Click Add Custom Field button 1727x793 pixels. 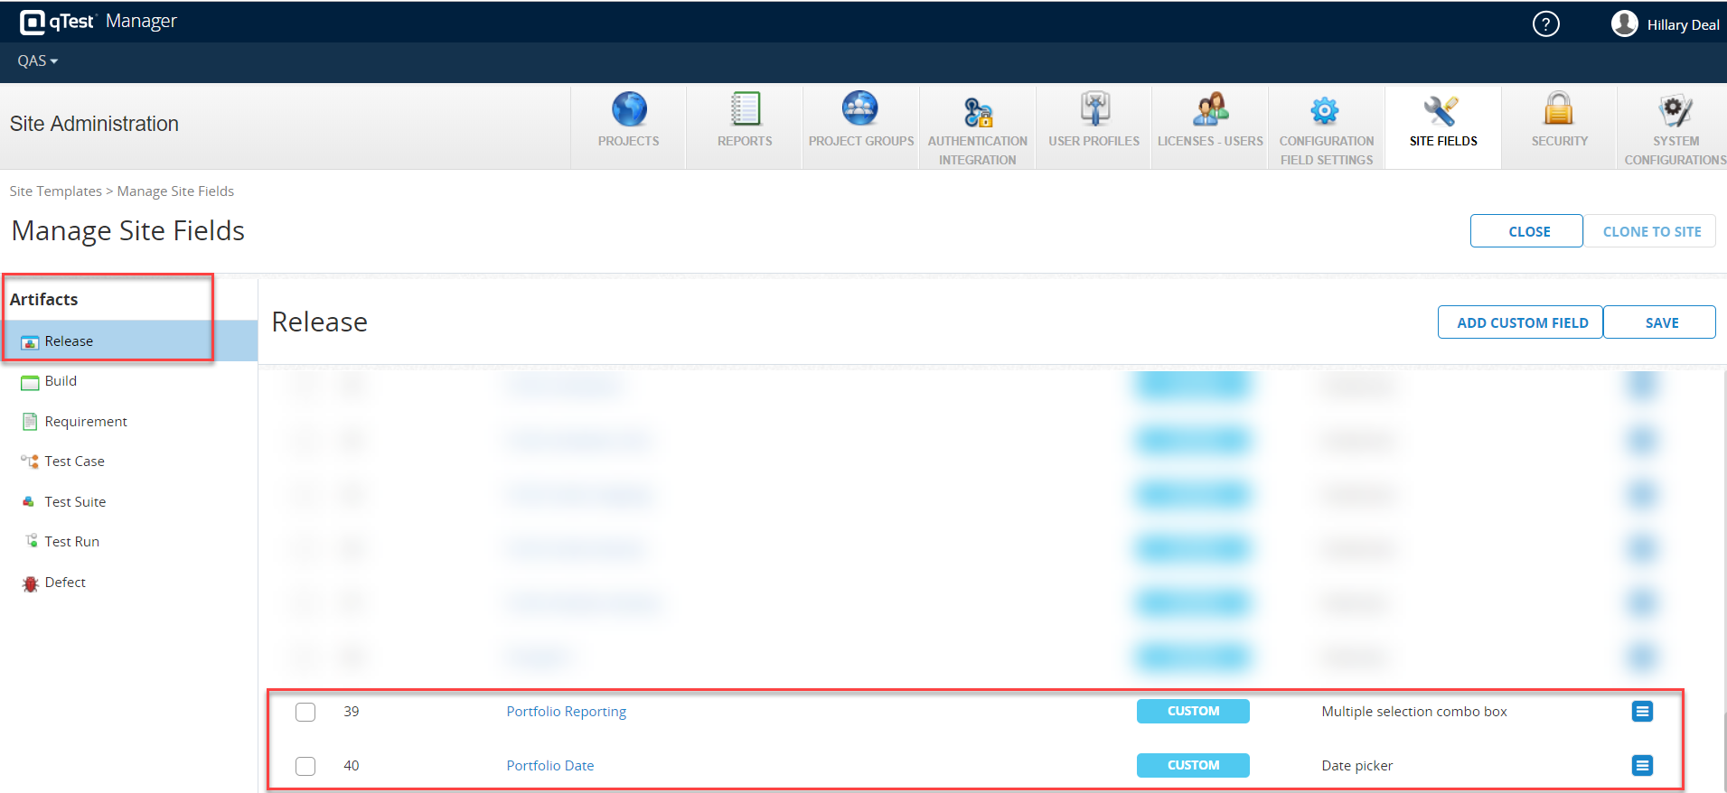(1520, 322)
